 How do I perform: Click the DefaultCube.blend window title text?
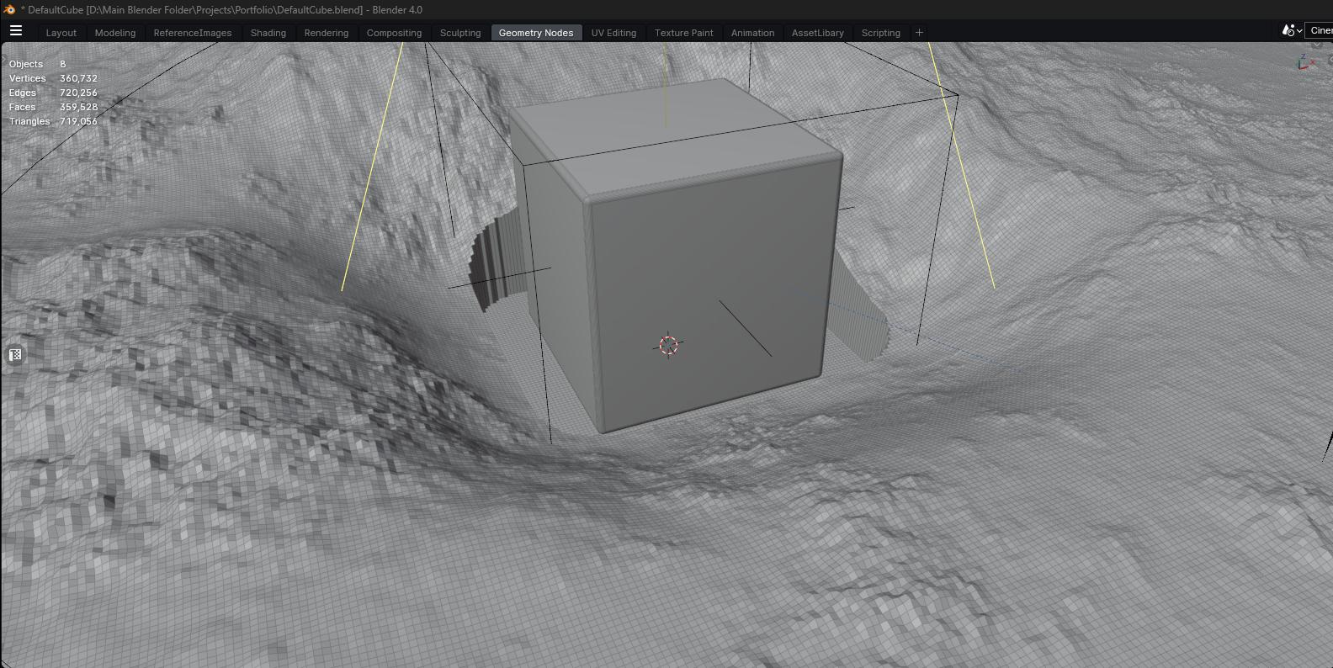(x=222, y=10)
